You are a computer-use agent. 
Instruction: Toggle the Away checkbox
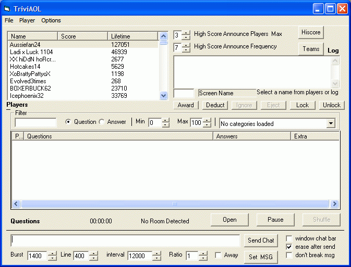point(218,255)
